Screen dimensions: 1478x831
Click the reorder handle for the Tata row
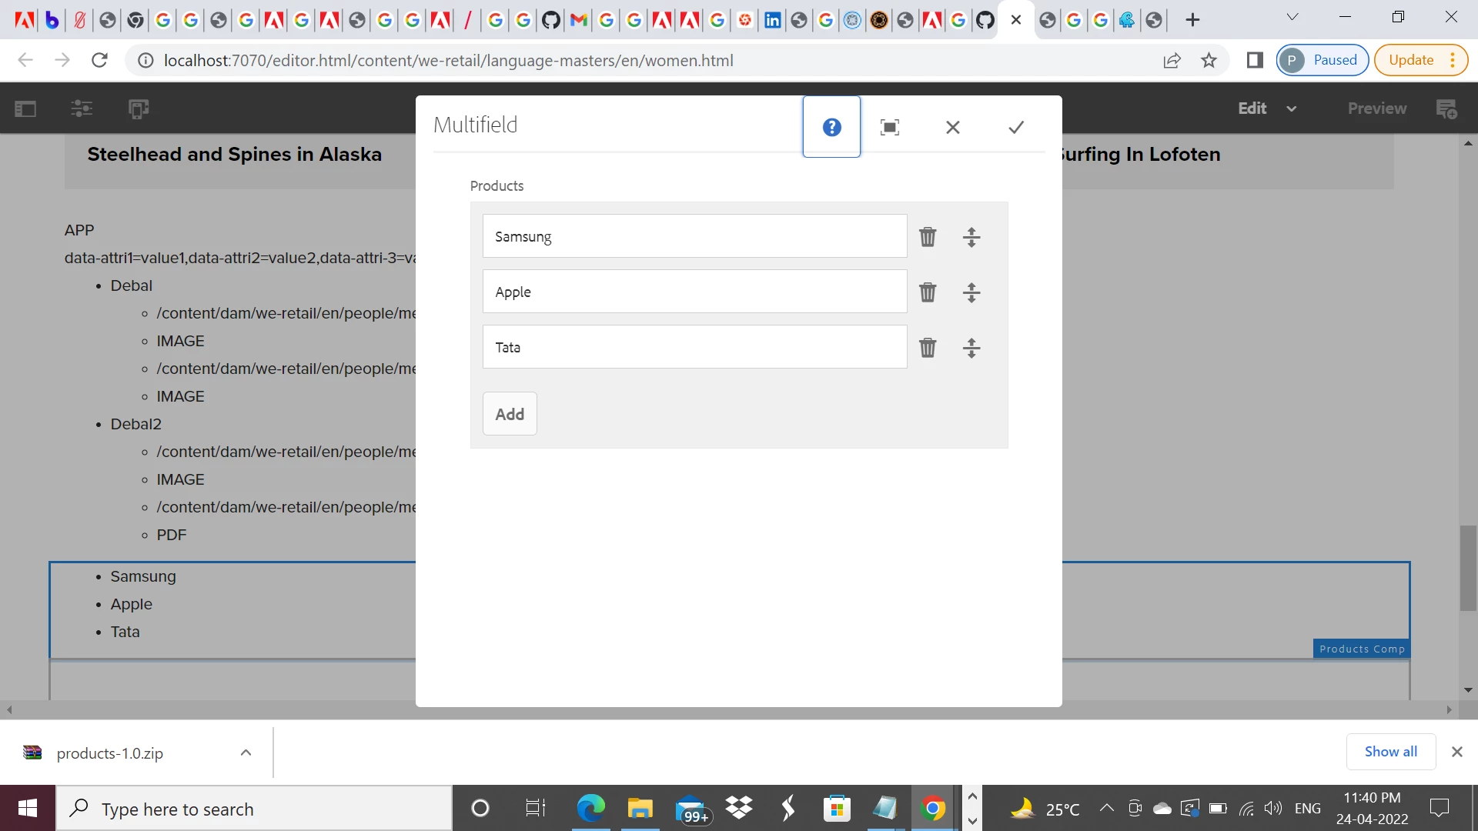(x=971, y=348)
